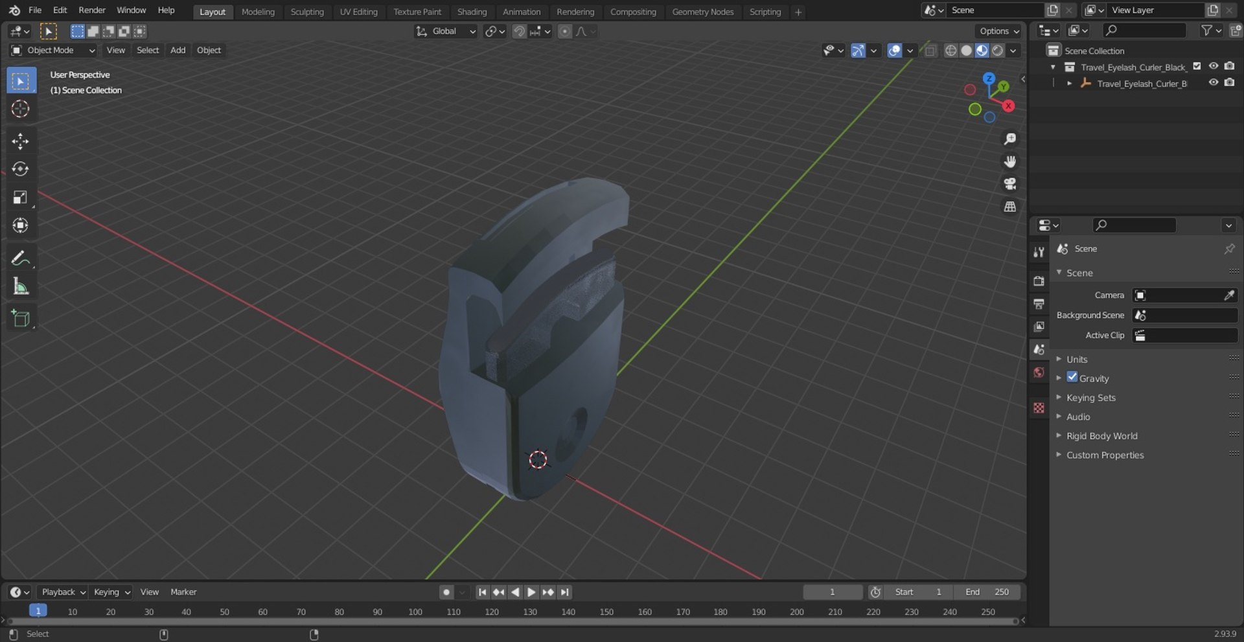This screenshot has width=1244, height=642.
Task: Open the Object Mode dropdown
Action: [x=53, y=51]
